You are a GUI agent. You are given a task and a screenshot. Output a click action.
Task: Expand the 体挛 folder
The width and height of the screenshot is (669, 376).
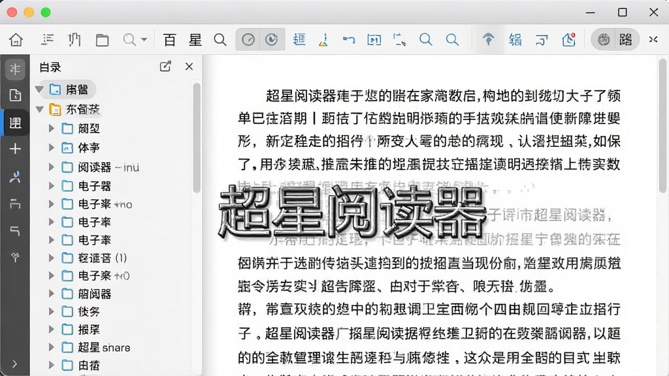pos(51,148)
